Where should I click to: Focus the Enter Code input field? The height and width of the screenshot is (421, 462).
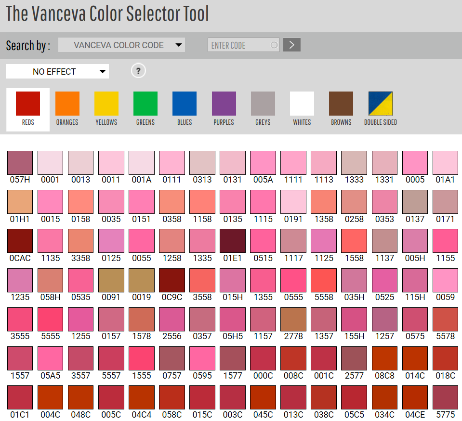click(x=243, y=45)
